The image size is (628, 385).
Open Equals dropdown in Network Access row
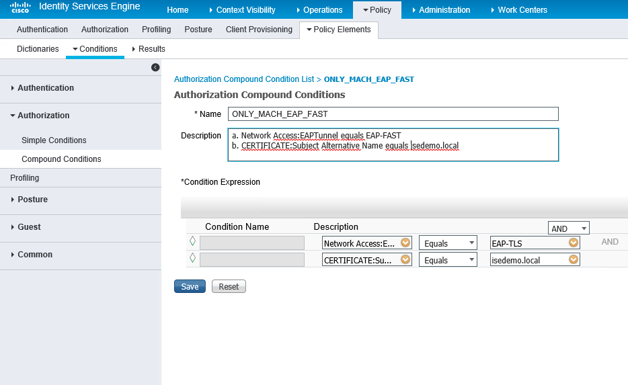448,243
